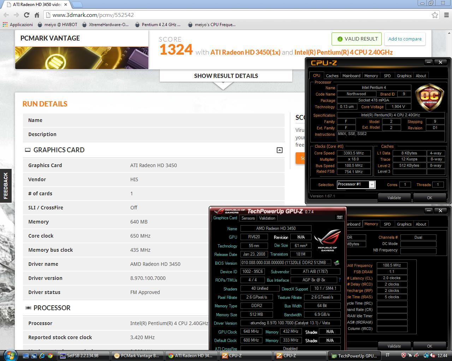The height and width of the screenshot is (361, 452).
Task: Click the PCMark Vantage banner thumbnail
Action: click(82, 58)
